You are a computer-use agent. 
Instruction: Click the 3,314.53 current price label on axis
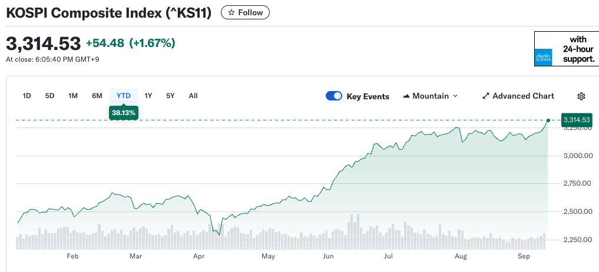coord(576,120)
